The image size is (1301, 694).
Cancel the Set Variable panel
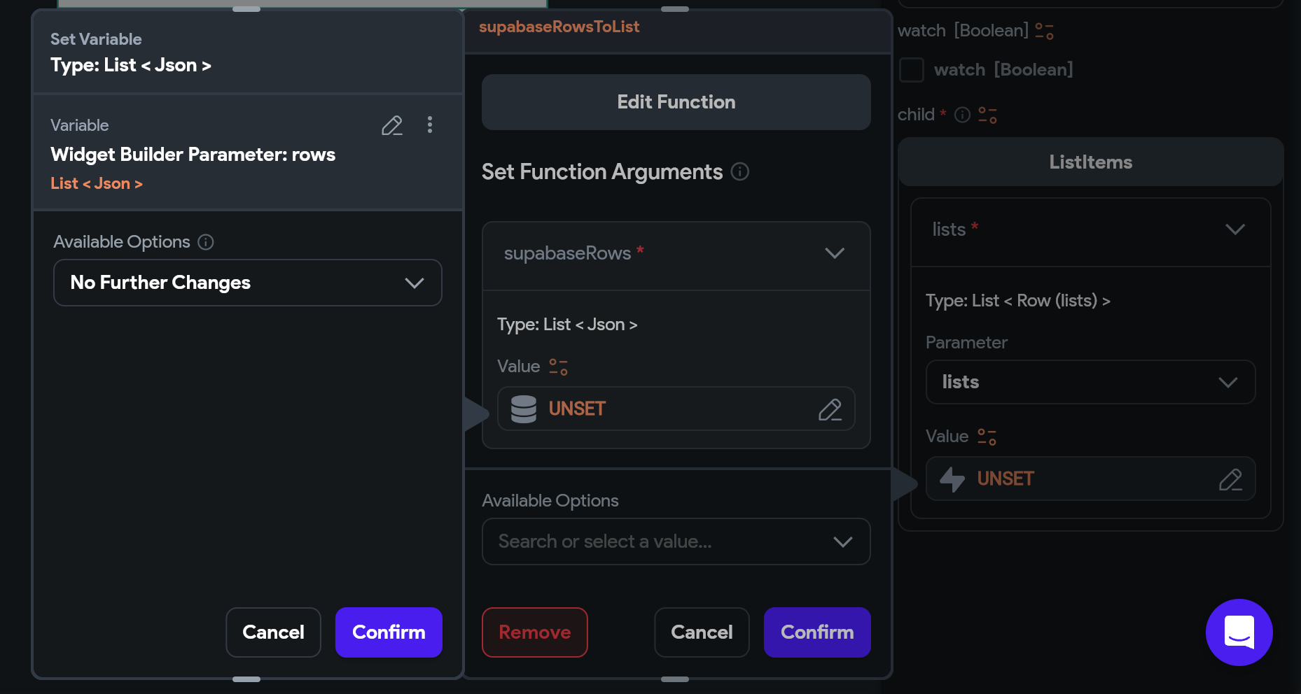[x=273, y=632]
